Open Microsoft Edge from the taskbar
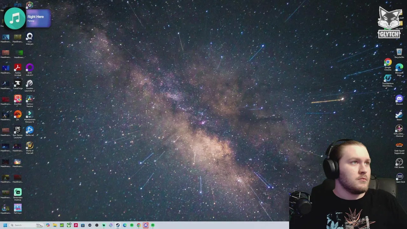Screen dimensions: 407x229 tap(125, 225)
